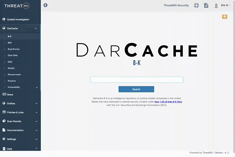The height and width of the screenshot is (157, 235).
Task: Click the Policies & Jobs icon
Action: tap(4, 112)
